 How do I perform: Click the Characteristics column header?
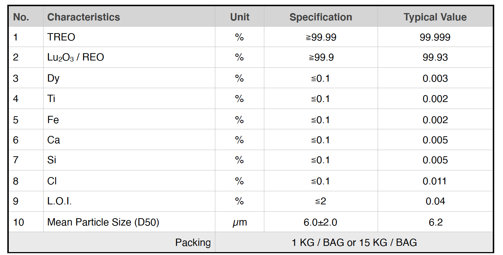click(84, 17)
